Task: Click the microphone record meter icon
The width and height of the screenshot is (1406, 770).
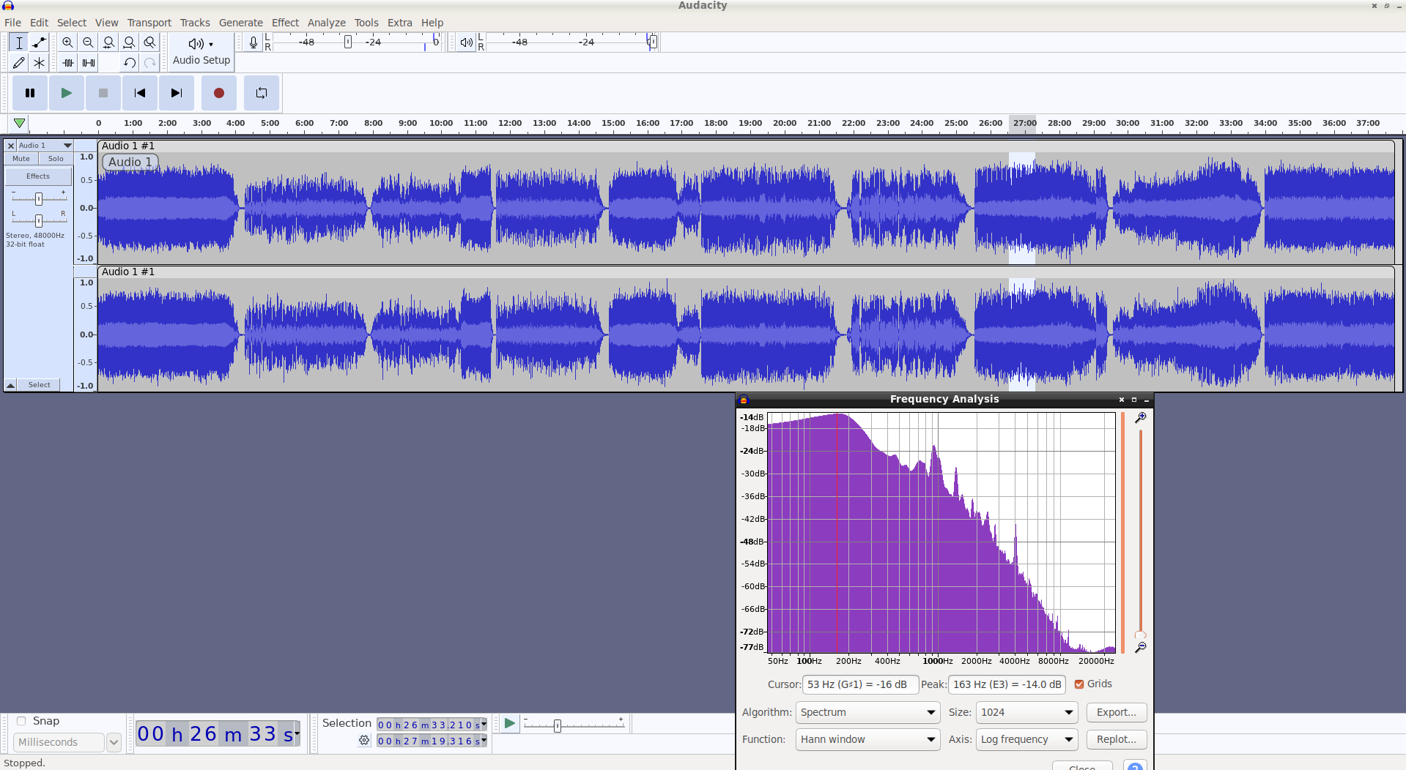Action: click(x=254, y=42)
